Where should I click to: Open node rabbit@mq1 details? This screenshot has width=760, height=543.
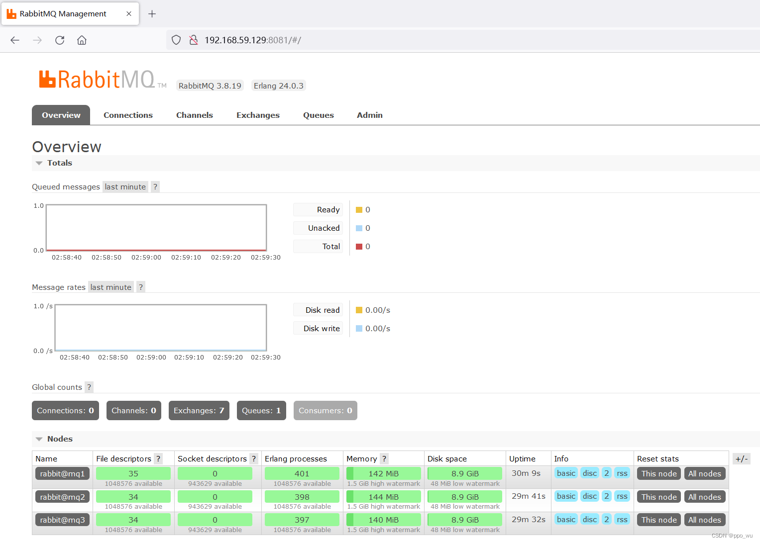coord(62,474)
